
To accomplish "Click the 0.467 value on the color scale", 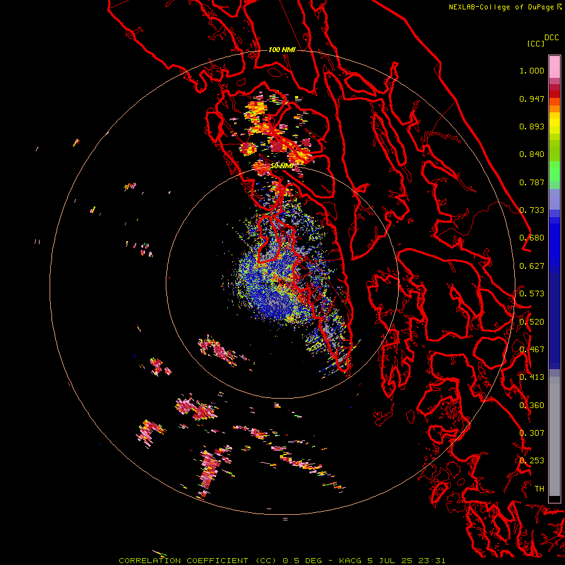I will pyautogui.click(x=532, y=350).
